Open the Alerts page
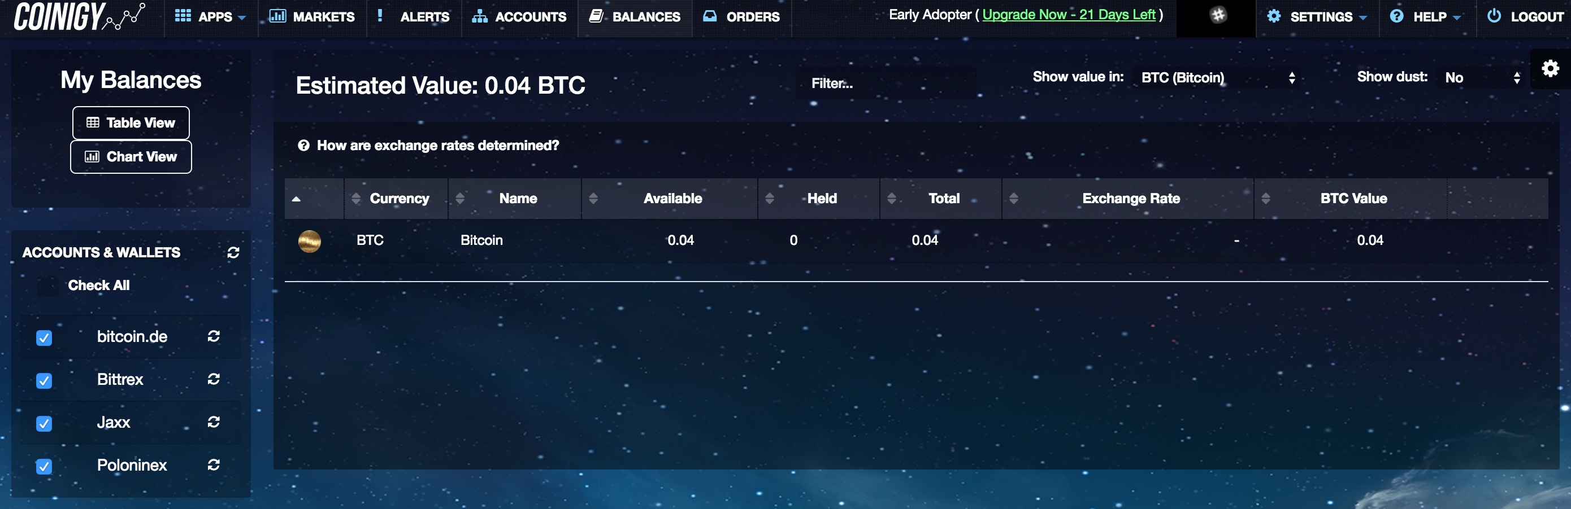 414,17
